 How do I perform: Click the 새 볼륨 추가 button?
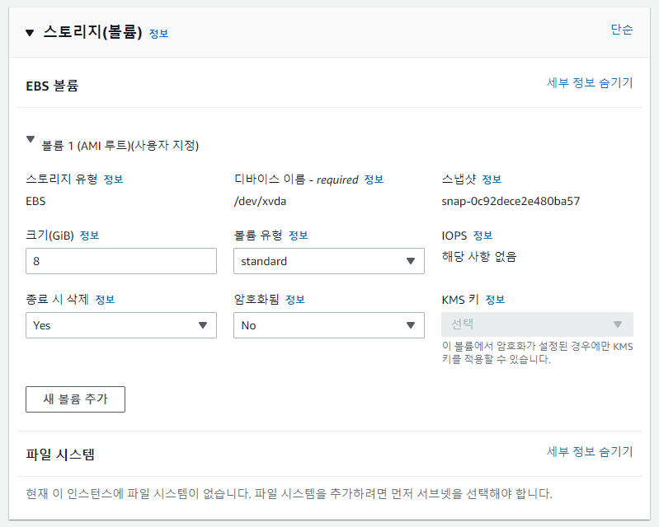tap(75, 399)
